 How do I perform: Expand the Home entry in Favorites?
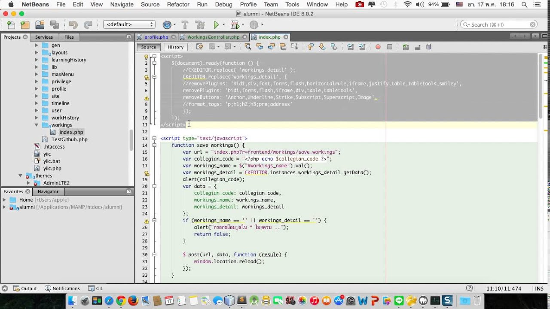coord(4,200)
